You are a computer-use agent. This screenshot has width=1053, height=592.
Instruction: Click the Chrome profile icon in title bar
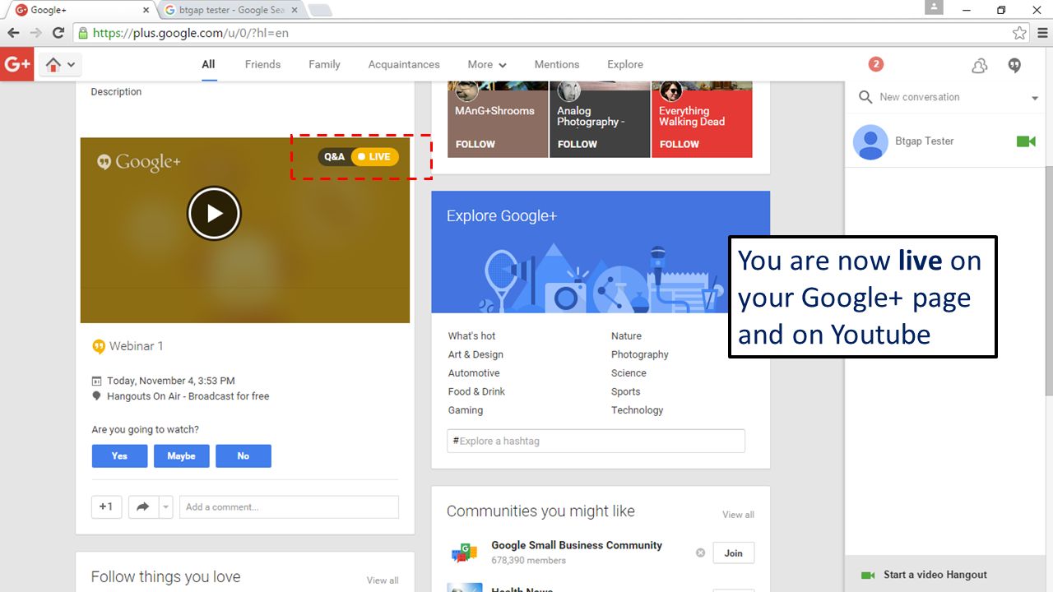pos(933,7)
